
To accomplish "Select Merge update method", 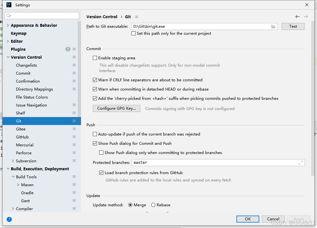I will [130, 205].
